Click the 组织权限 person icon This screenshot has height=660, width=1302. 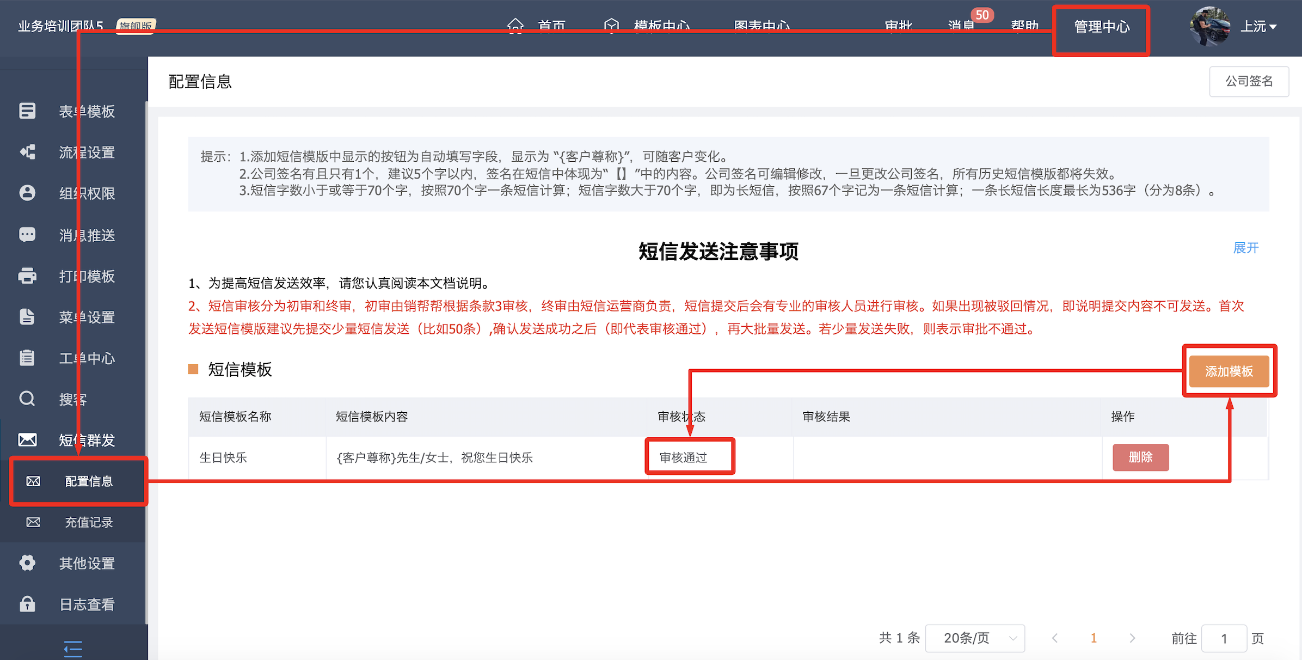27,193
